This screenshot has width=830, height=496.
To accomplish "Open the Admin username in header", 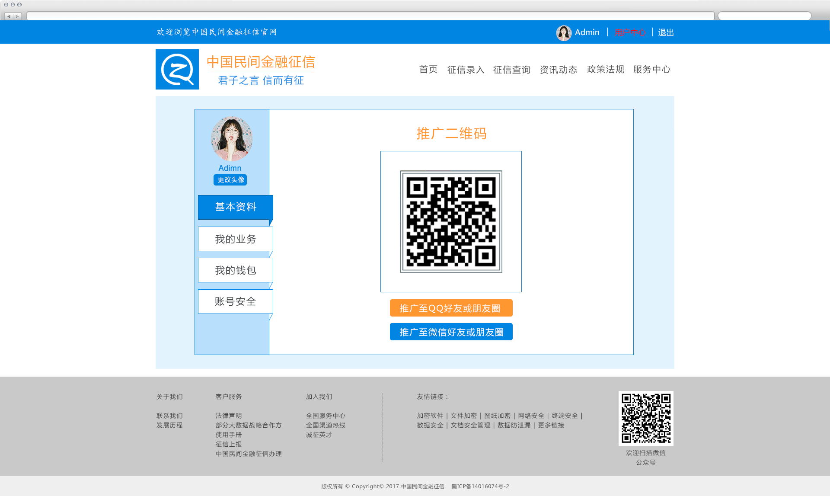I will [x=587, y=32].
